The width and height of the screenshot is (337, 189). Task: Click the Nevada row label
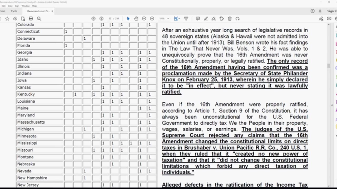tap(24, 171)
